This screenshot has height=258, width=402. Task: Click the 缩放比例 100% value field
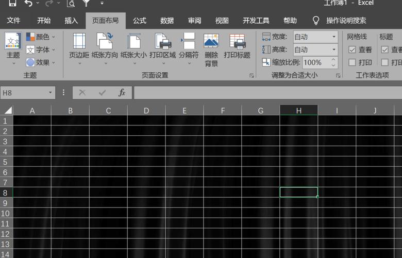point(316,62)
